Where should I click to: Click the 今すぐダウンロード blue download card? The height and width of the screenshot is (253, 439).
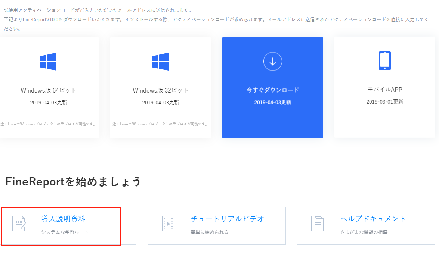pyautogui.click(x=272, y=87)
